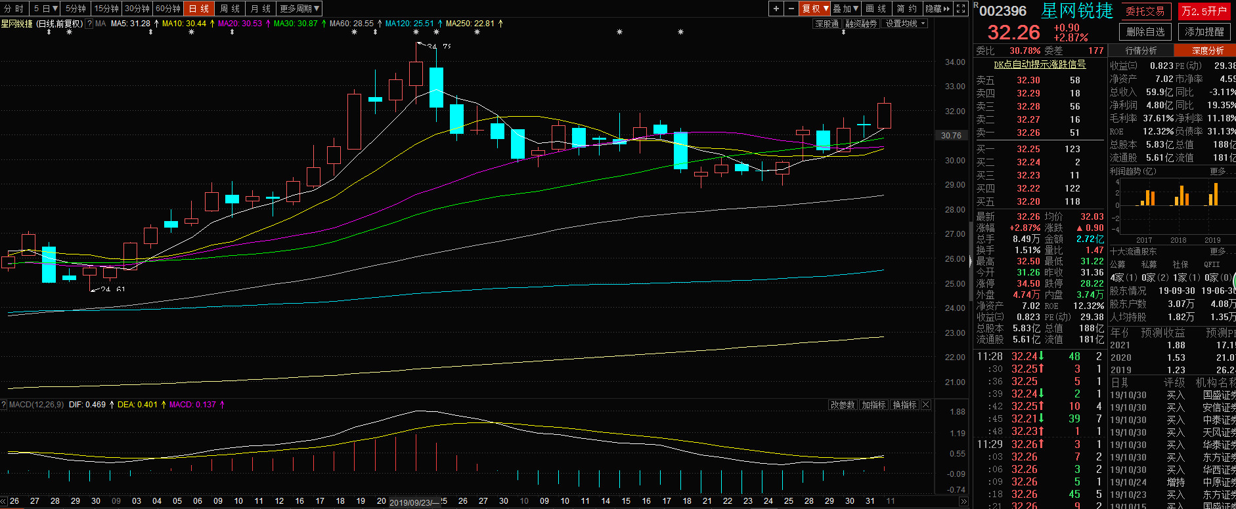This screenshot has width=1236, height=509.
Task: Toggle fullscreen chart view icon
Action: [x=961, y=9]
